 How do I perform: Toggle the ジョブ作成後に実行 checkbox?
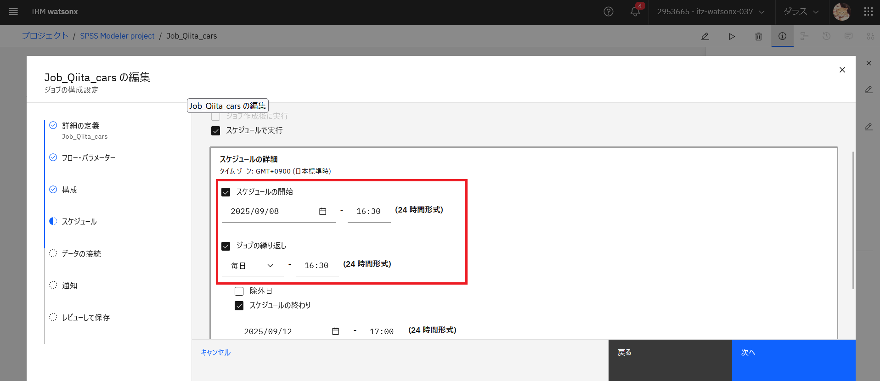(x=215, y=116)
